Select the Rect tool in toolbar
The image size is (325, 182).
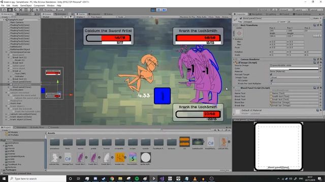coord(26,10)
